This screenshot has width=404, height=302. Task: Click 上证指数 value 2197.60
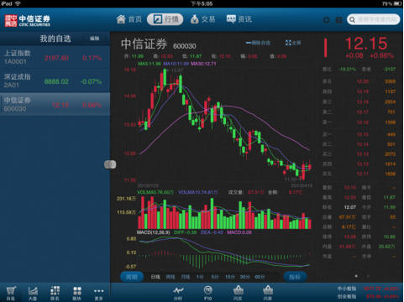56,58
